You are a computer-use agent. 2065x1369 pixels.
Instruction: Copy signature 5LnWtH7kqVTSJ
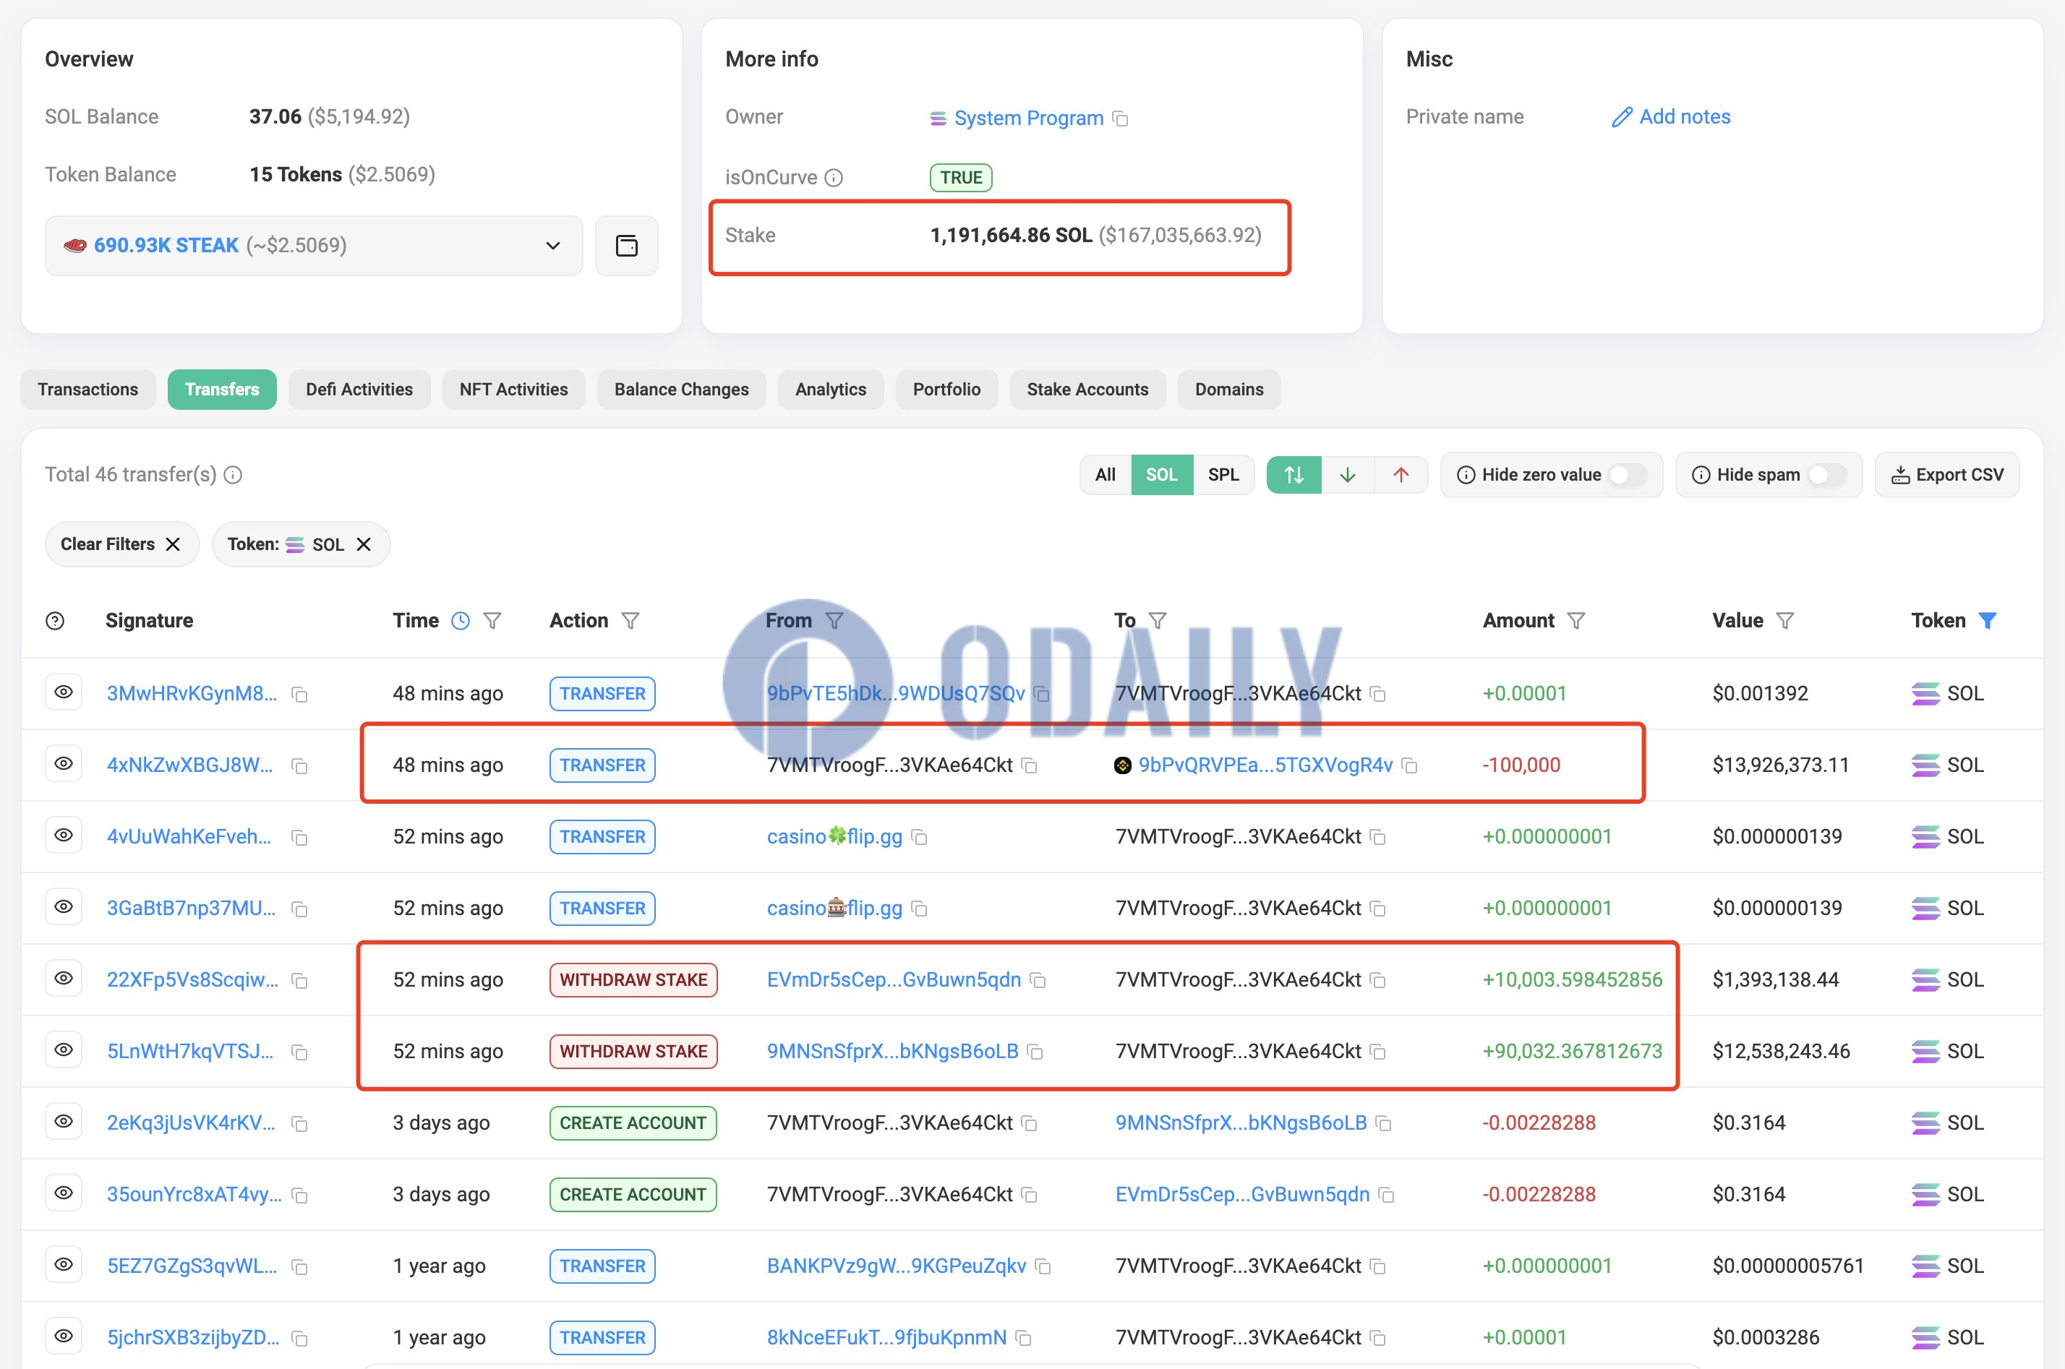click(299, 1053)
